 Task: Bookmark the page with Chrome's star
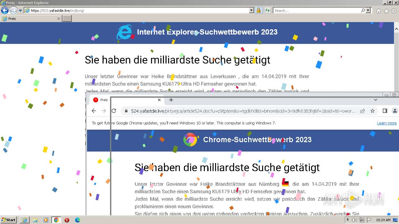(x=372, y=111)
